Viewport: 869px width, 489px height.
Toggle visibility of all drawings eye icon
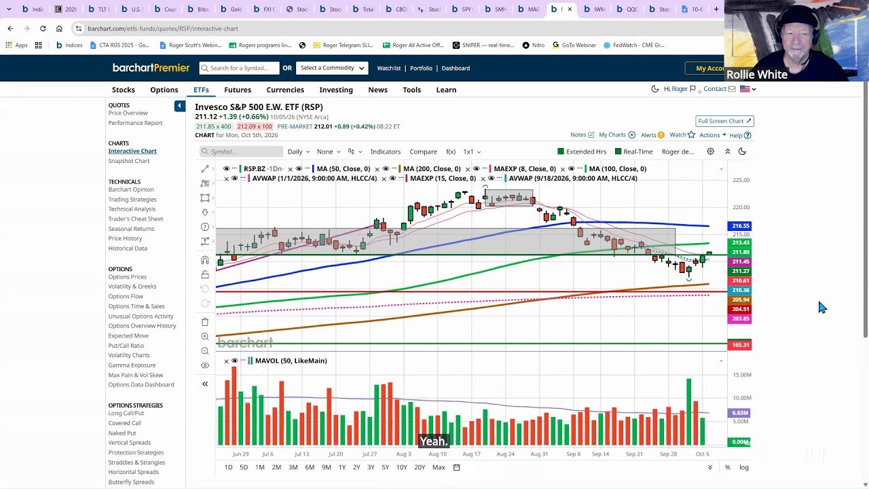tap(205, 365)
